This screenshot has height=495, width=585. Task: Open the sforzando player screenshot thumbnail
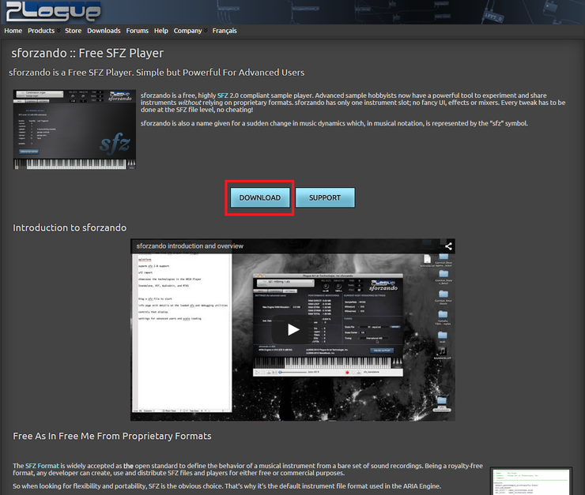[x=74, y=129]
